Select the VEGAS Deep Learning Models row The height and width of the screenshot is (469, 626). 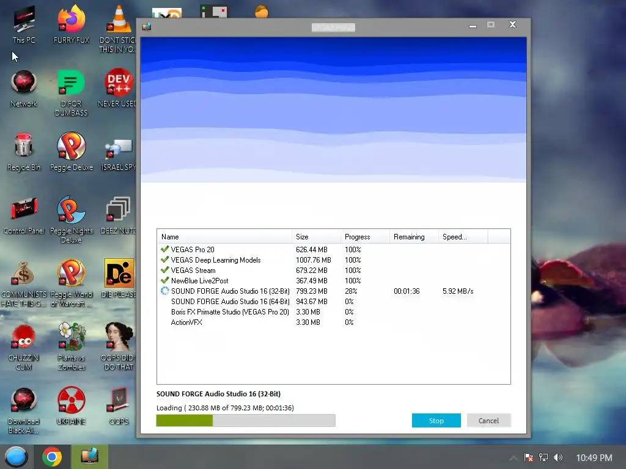tap(333, 260)
